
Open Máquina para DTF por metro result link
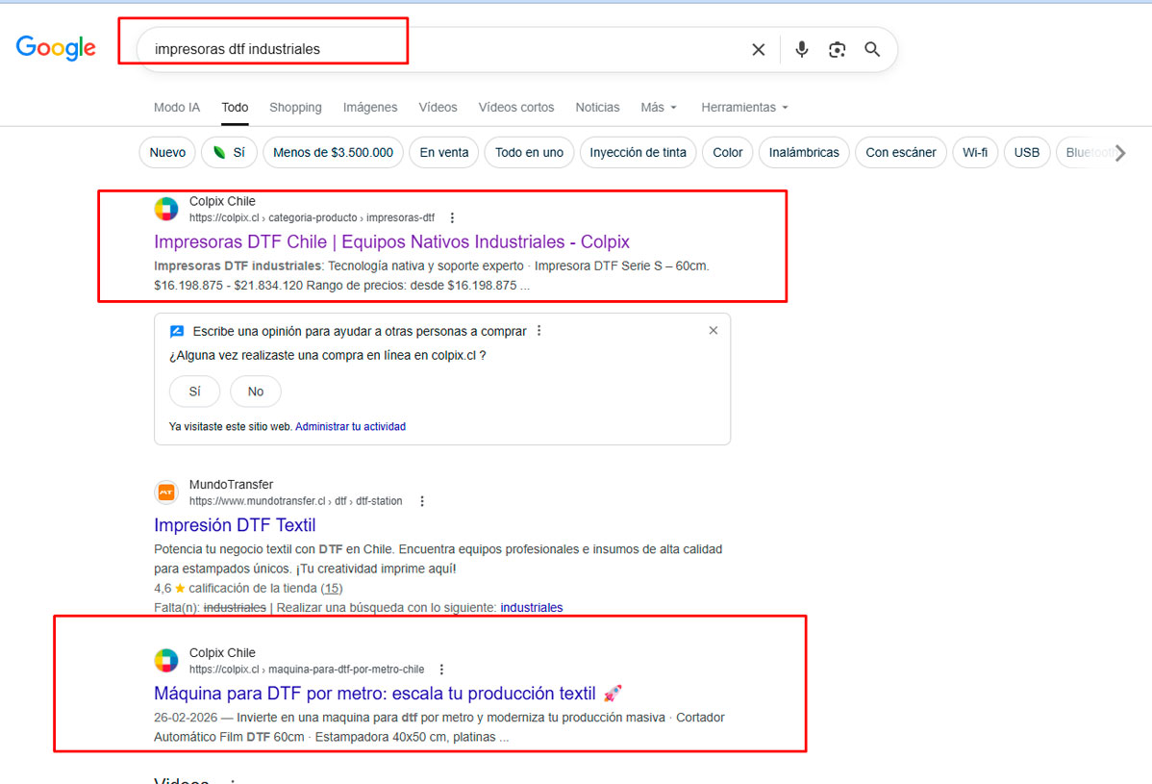pos(388,694)
